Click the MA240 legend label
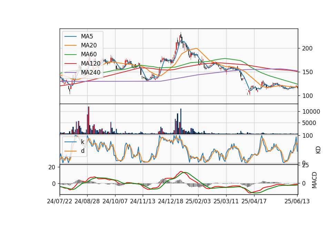 pyautogui.click(x=91, y=72)
